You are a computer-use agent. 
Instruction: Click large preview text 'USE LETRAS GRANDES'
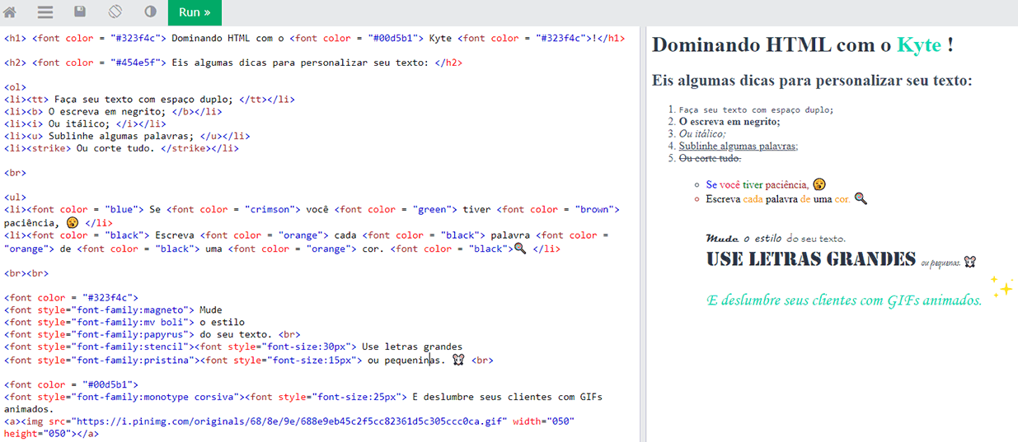click(811, 259)
